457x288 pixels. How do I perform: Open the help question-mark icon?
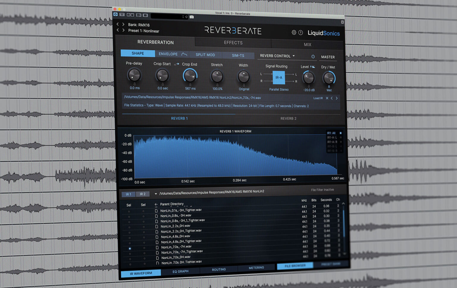coord(301,33)
